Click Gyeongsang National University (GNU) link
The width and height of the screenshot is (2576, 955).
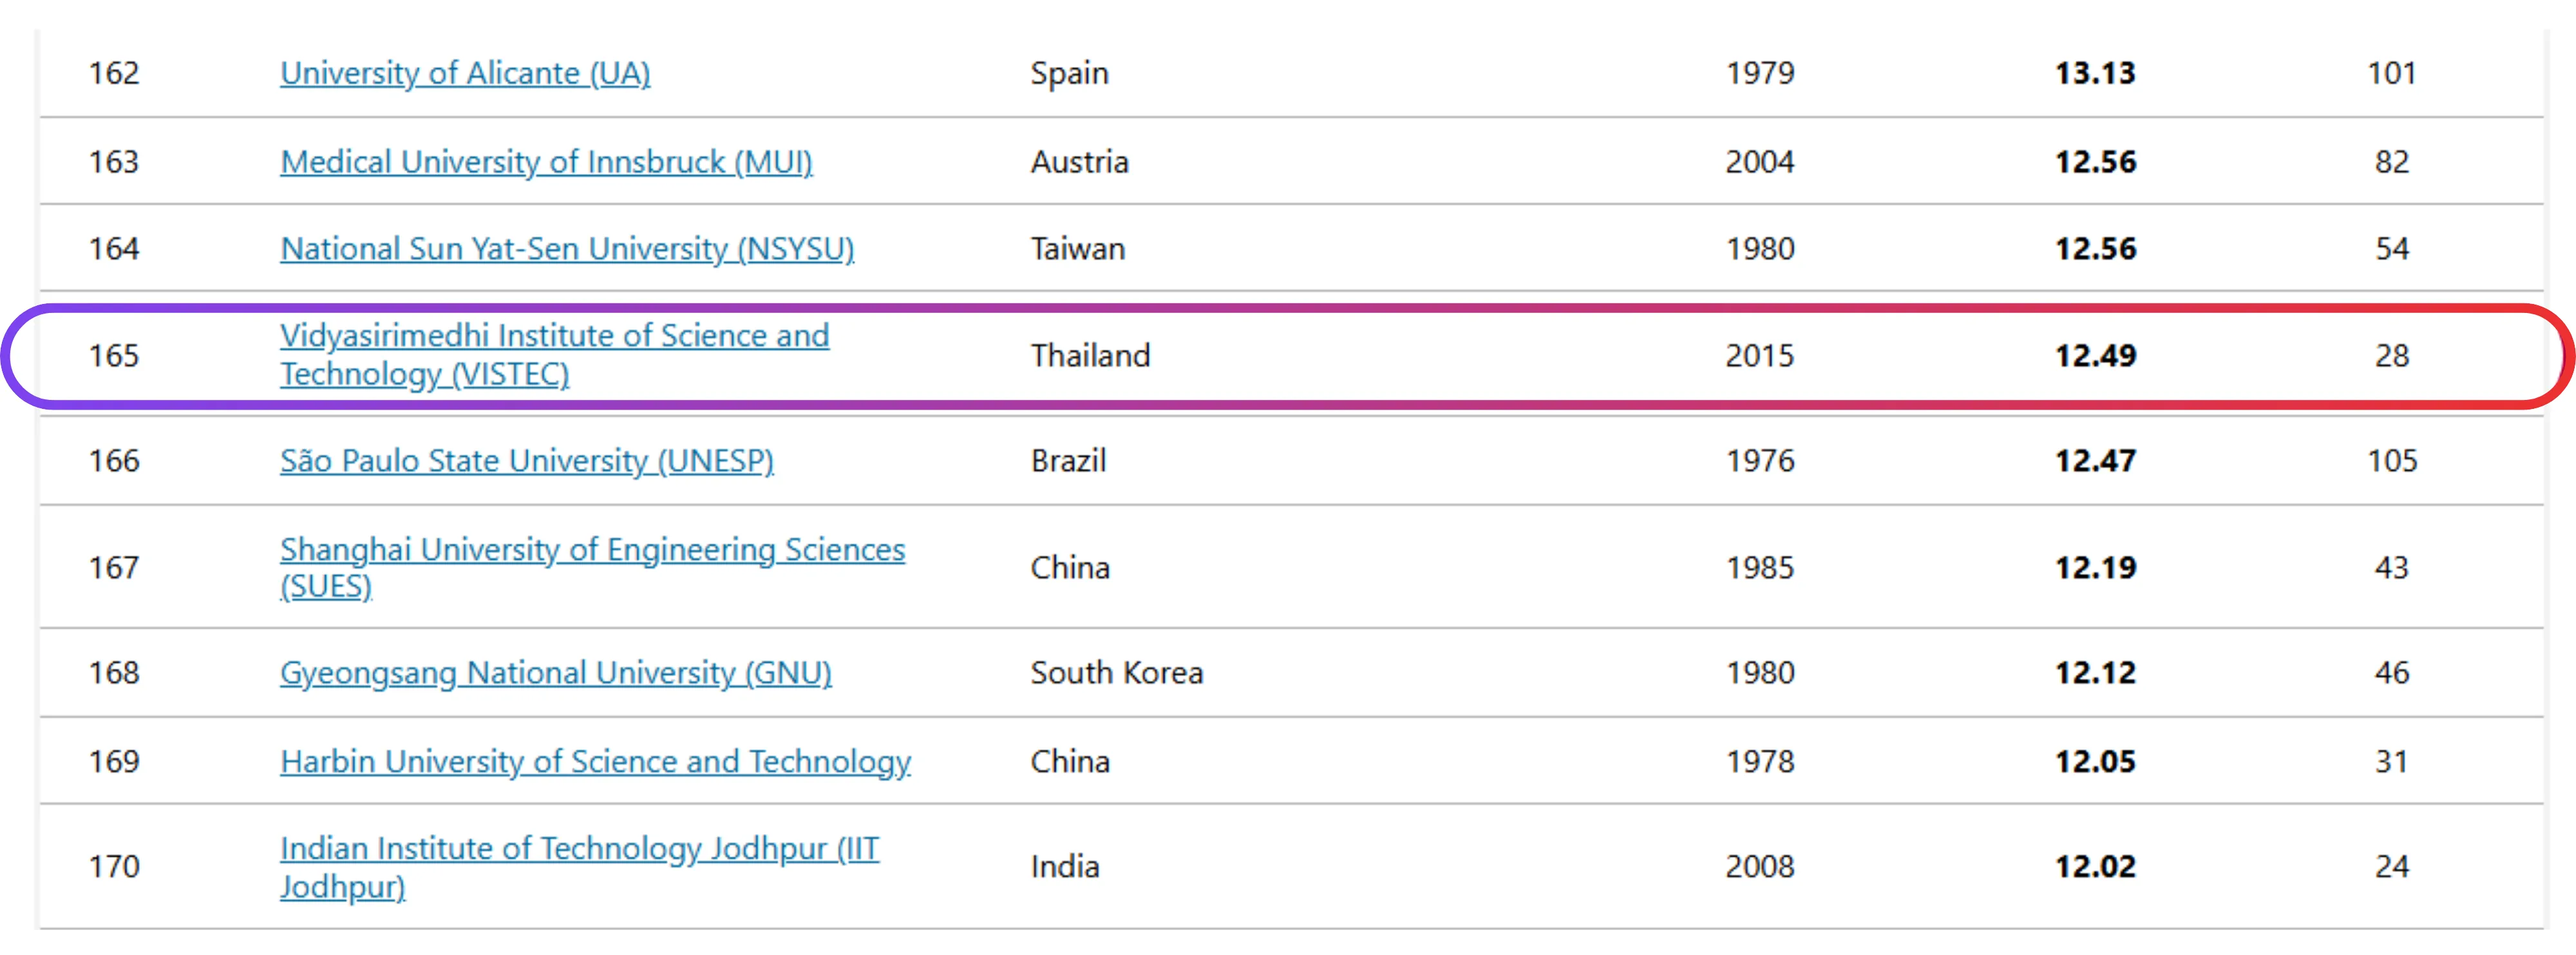555,673
